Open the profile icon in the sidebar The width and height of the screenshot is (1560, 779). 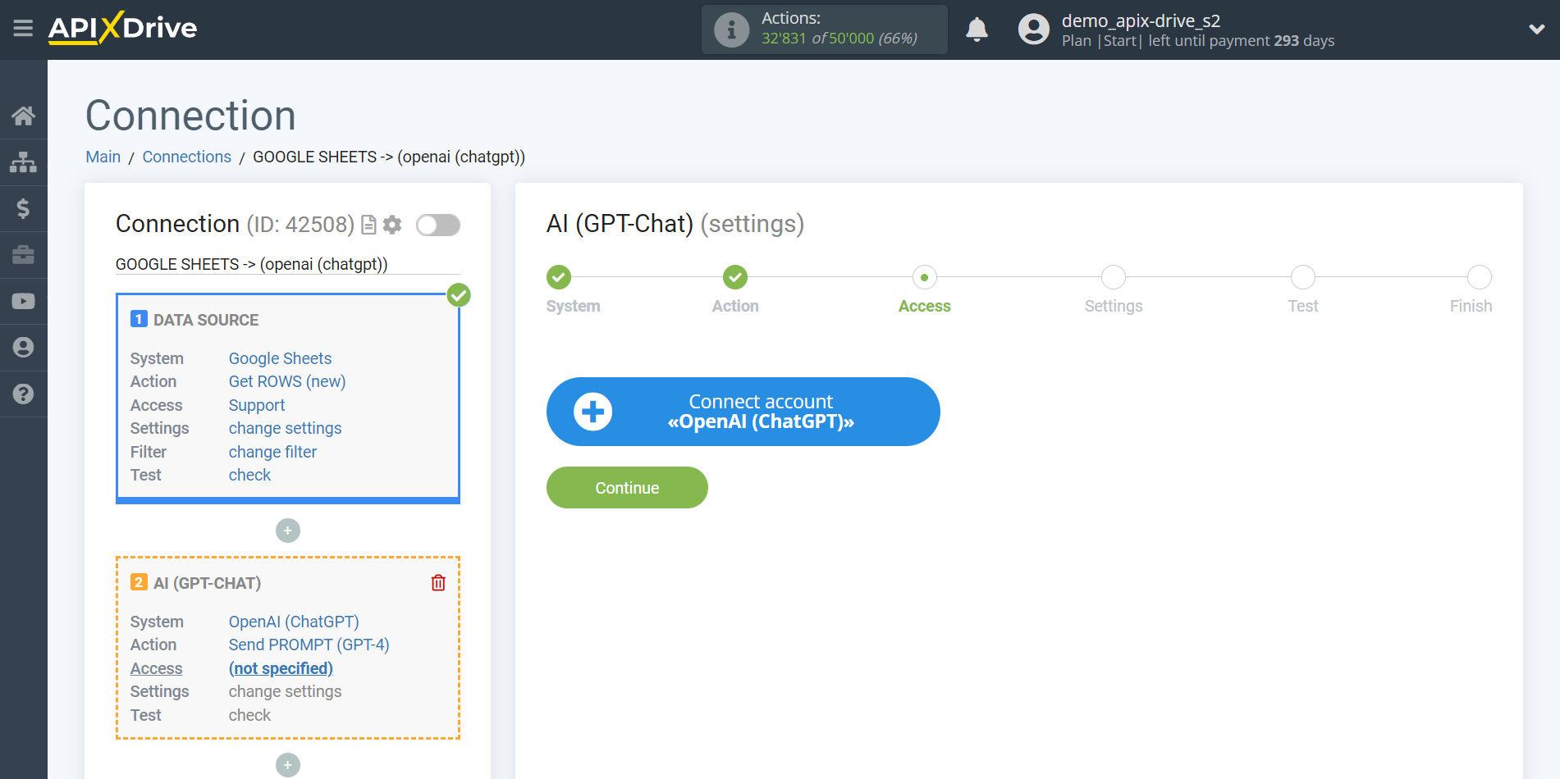pos(23,347)
